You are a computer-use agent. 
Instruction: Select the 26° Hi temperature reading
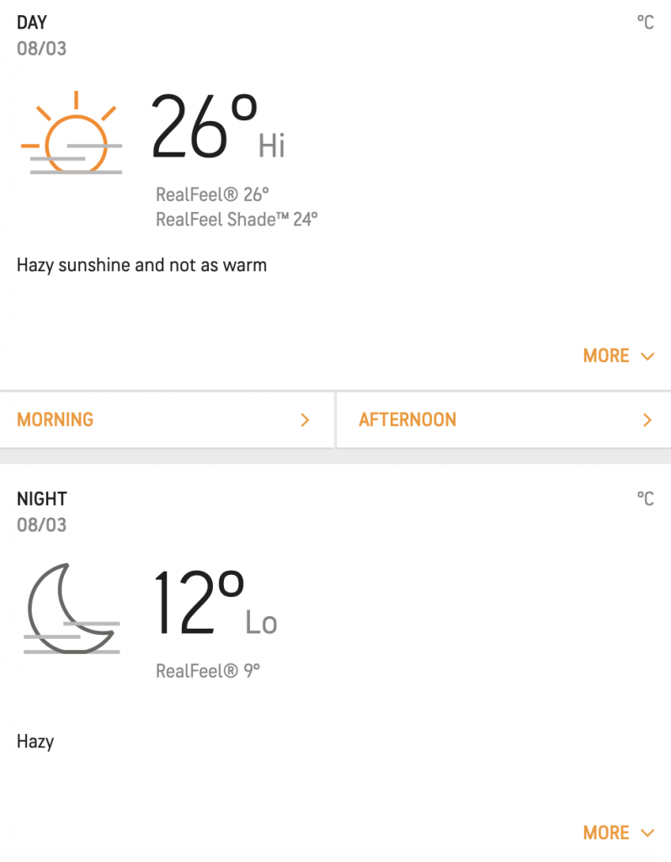(217, 126)
